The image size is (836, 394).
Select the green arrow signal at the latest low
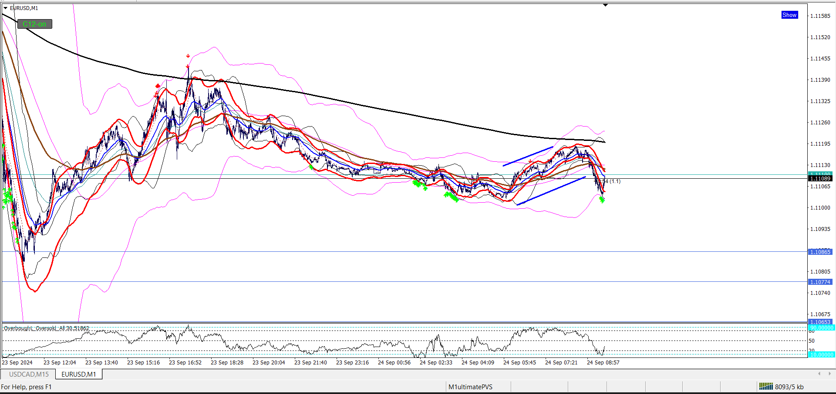point(602,200)
